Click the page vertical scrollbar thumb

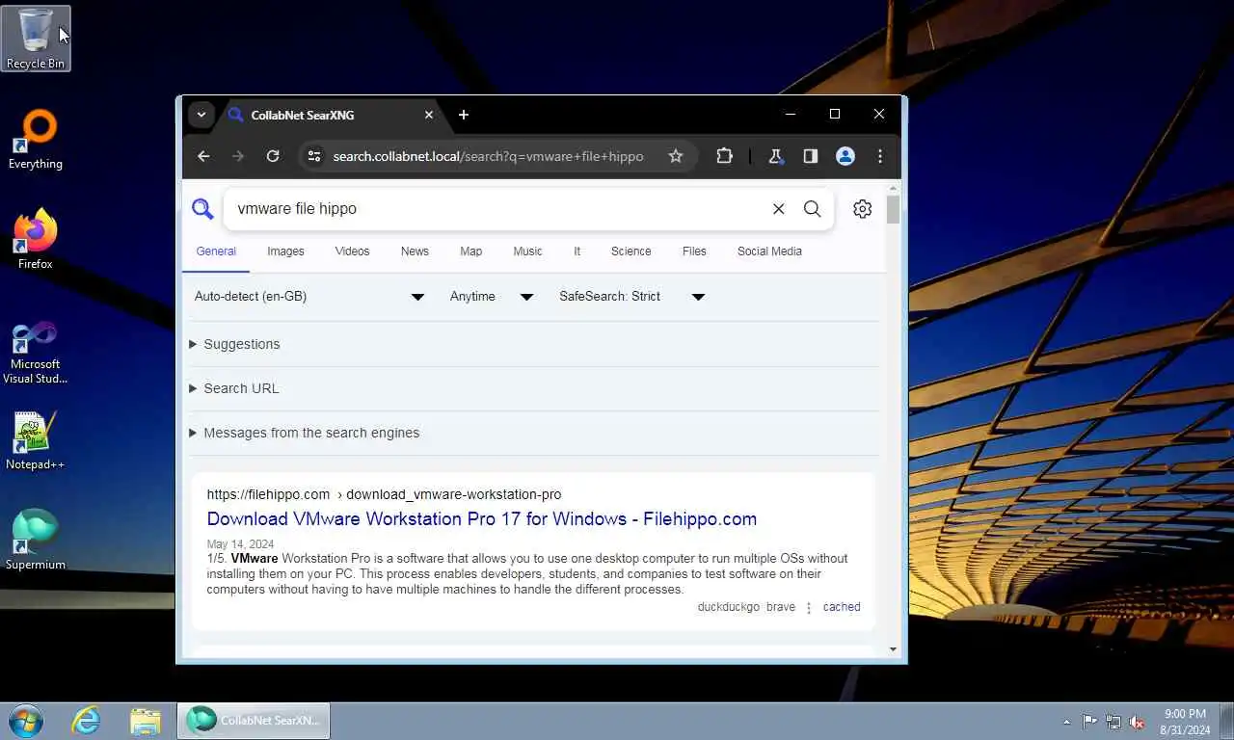[893, 209]
